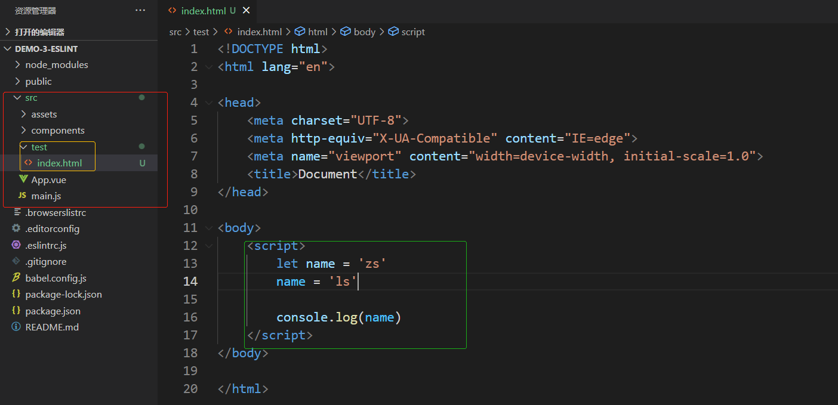The height and width of the screenshot is (405, 838).
Task: Open .editorconfig file
Action: (79, 228)
